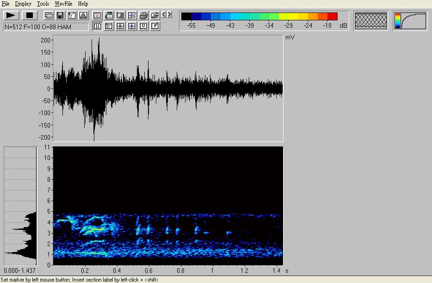The image size is (432, 283).
Task: Click the open folder icon
Action: pyautogui.click(x=155, y=15)
